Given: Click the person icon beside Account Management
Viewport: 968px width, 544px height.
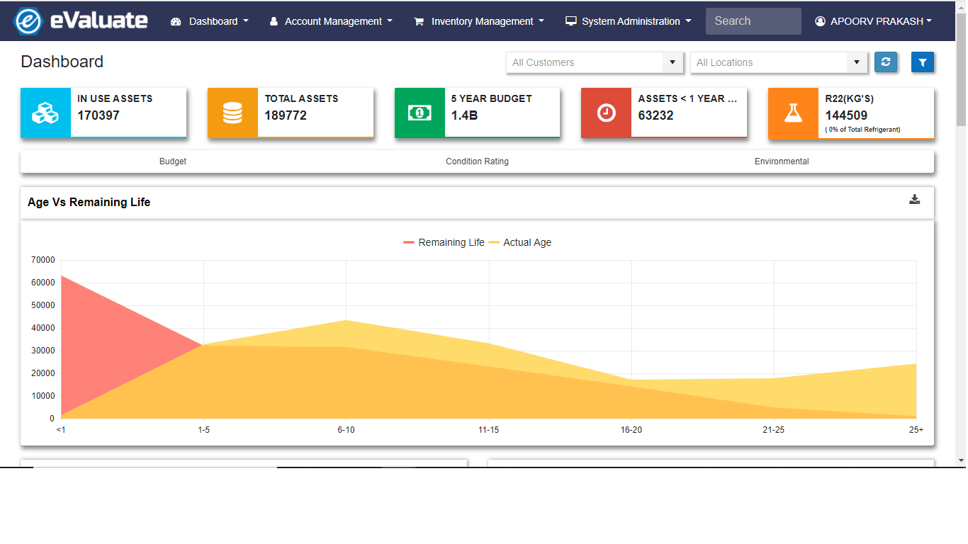Looking at the screenshot, I should click(274, 21).
